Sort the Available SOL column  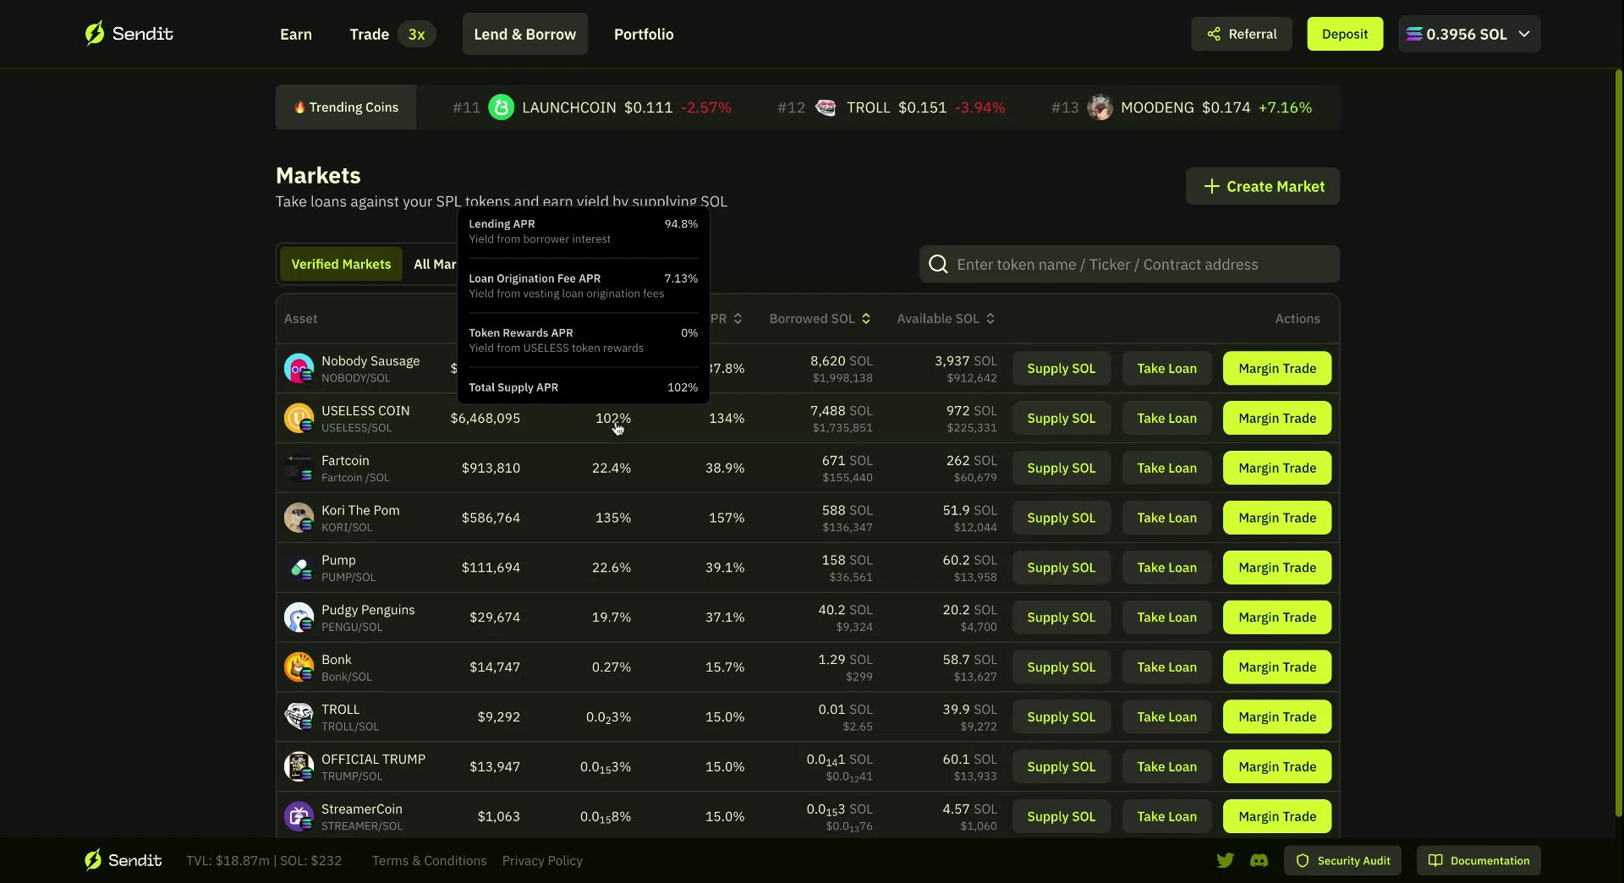tap(991, 318)
